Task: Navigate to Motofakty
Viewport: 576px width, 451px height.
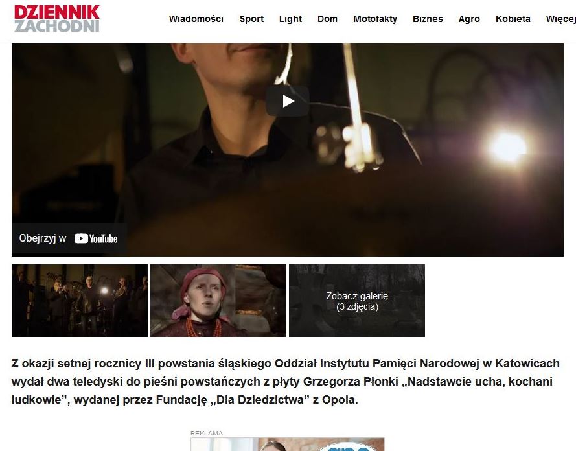Action: (375, 19)
